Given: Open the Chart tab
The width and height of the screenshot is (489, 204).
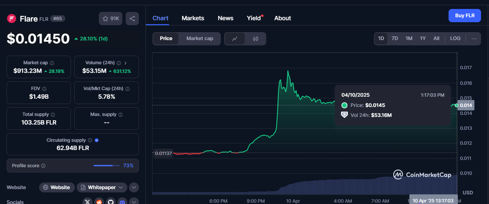Looking at the screenshot, I should coord(160,18).
